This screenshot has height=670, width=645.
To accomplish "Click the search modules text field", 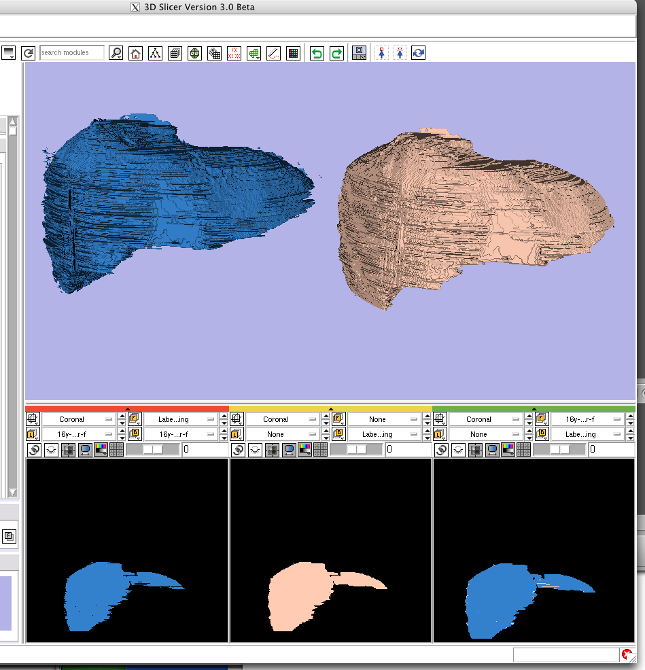I will (x=71, y=53).
